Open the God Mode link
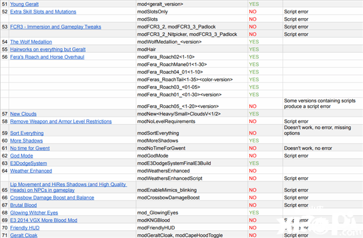363x238 pixels. click(22, 156)
